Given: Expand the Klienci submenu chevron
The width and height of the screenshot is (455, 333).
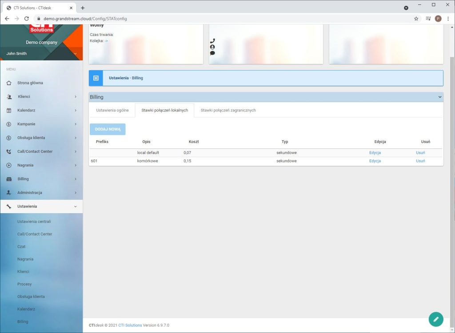Looking at the screenshot, I should (x=76, y=97).
